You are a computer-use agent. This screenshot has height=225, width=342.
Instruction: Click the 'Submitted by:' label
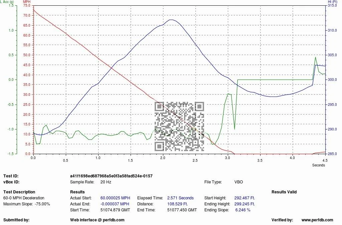tap(16, 220)
